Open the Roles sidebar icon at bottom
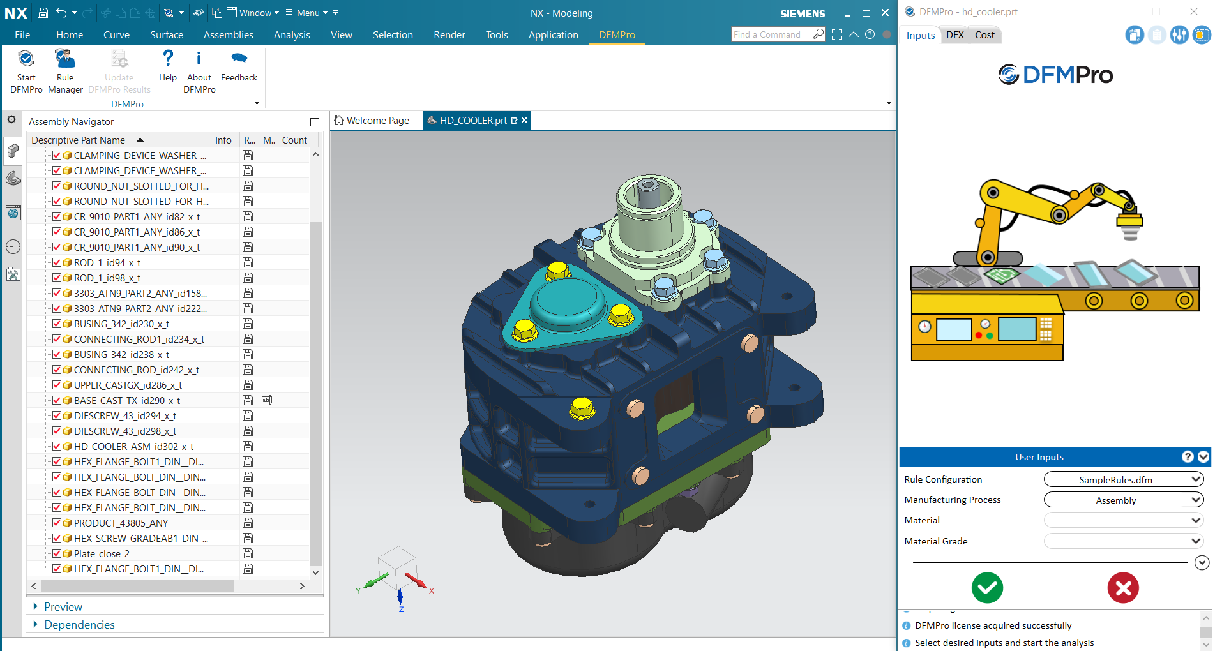Image resolution: width=1222 pixels, height=651 pixels. [x=13, y=274]
